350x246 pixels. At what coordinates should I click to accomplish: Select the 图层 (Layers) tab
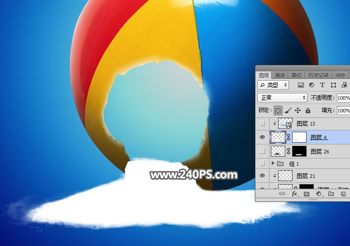pos(264,75)
